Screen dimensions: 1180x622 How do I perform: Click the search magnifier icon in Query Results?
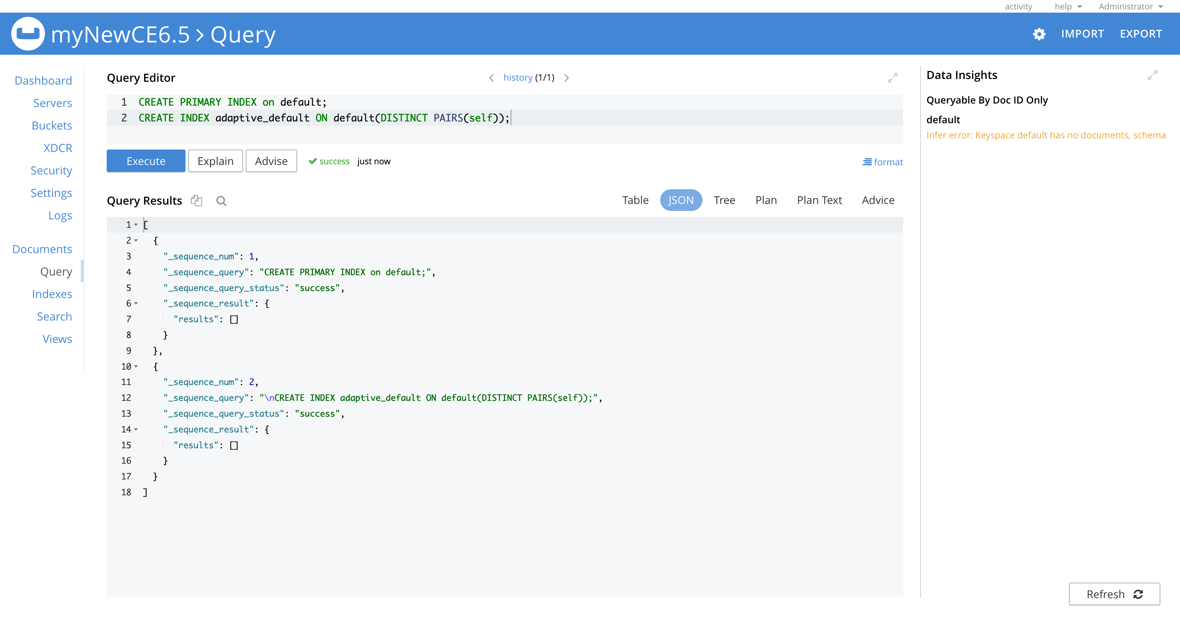[x=221, y=200]
